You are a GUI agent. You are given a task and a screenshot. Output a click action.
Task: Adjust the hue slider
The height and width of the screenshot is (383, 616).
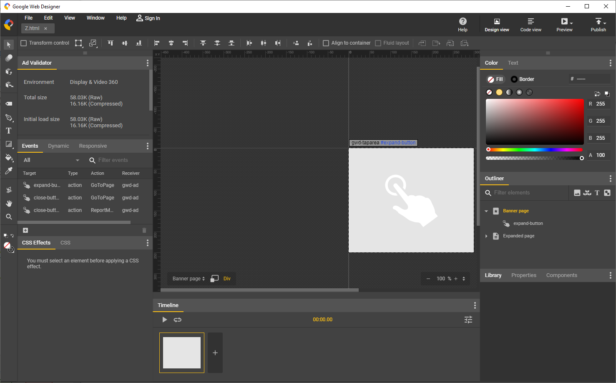[x=535, y=149]
